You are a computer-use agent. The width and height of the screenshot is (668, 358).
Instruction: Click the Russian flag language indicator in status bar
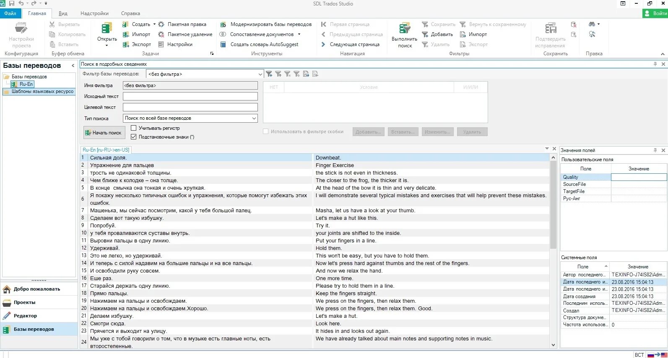(651, 355)
